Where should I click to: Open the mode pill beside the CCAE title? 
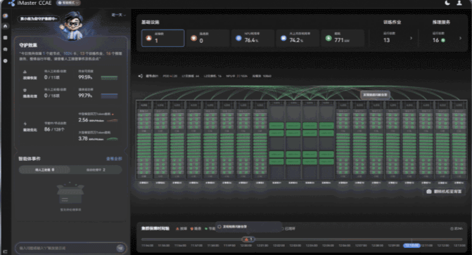click(68, 3)
